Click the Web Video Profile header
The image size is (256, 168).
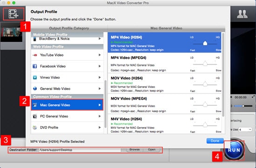pyautogui.click(x=67, y=47)
